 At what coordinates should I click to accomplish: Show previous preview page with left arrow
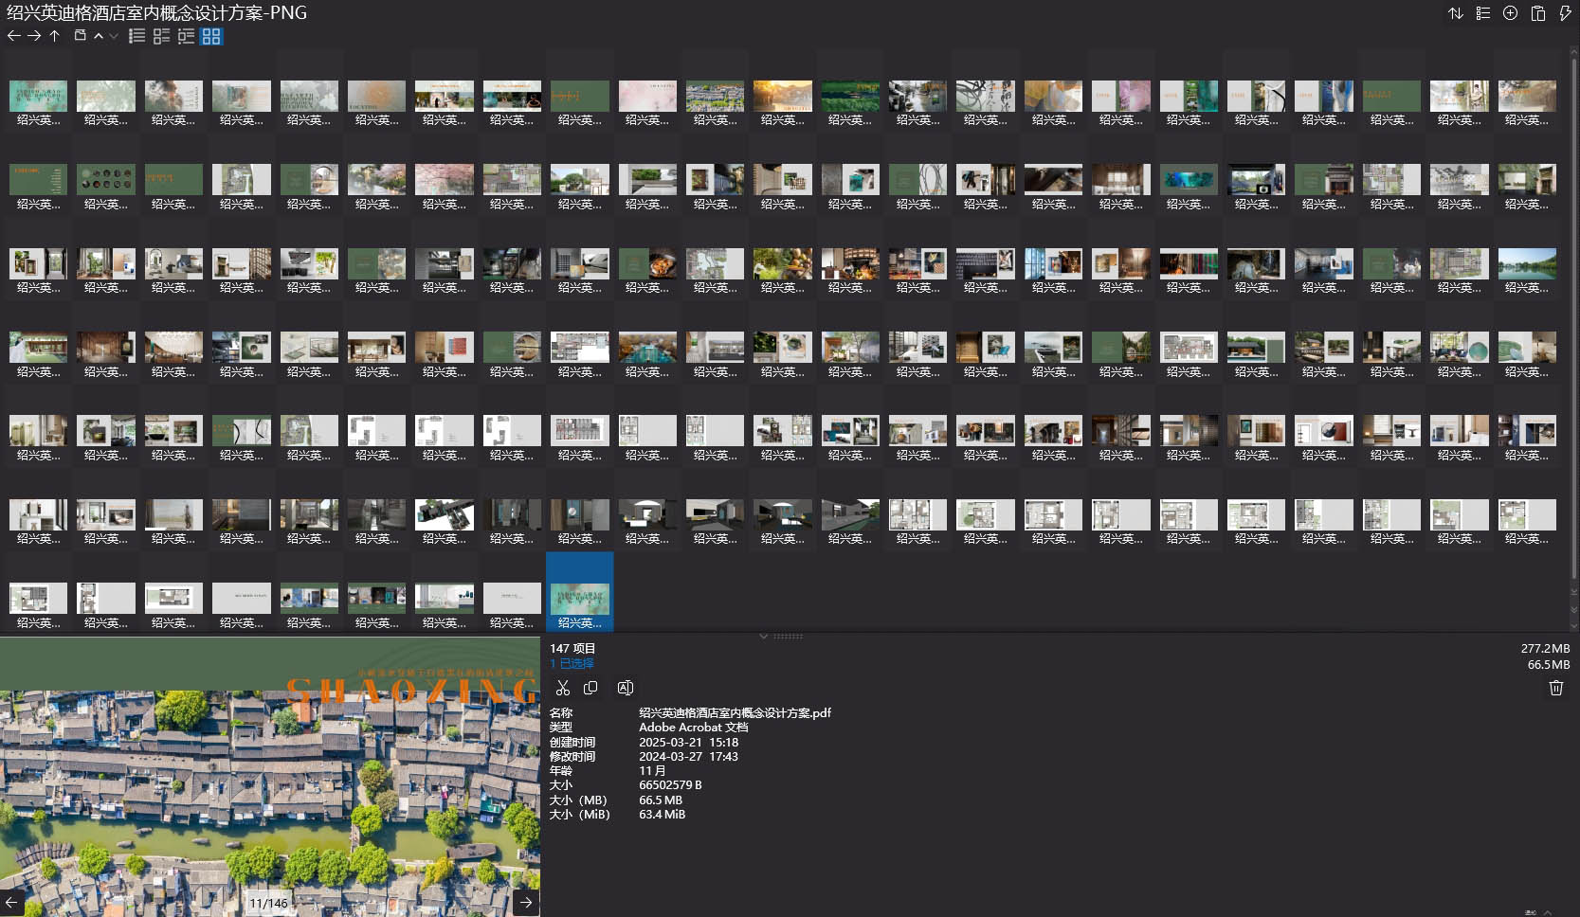tap(12, 903)
